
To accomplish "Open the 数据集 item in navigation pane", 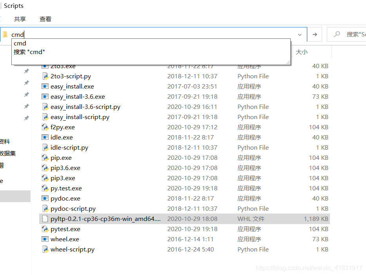I will pos(8,154).
